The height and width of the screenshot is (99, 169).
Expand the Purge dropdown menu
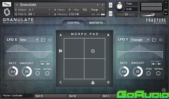click(98, 10)
